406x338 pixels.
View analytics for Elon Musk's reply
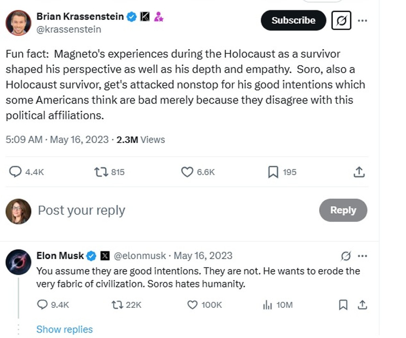coord(268,305)
